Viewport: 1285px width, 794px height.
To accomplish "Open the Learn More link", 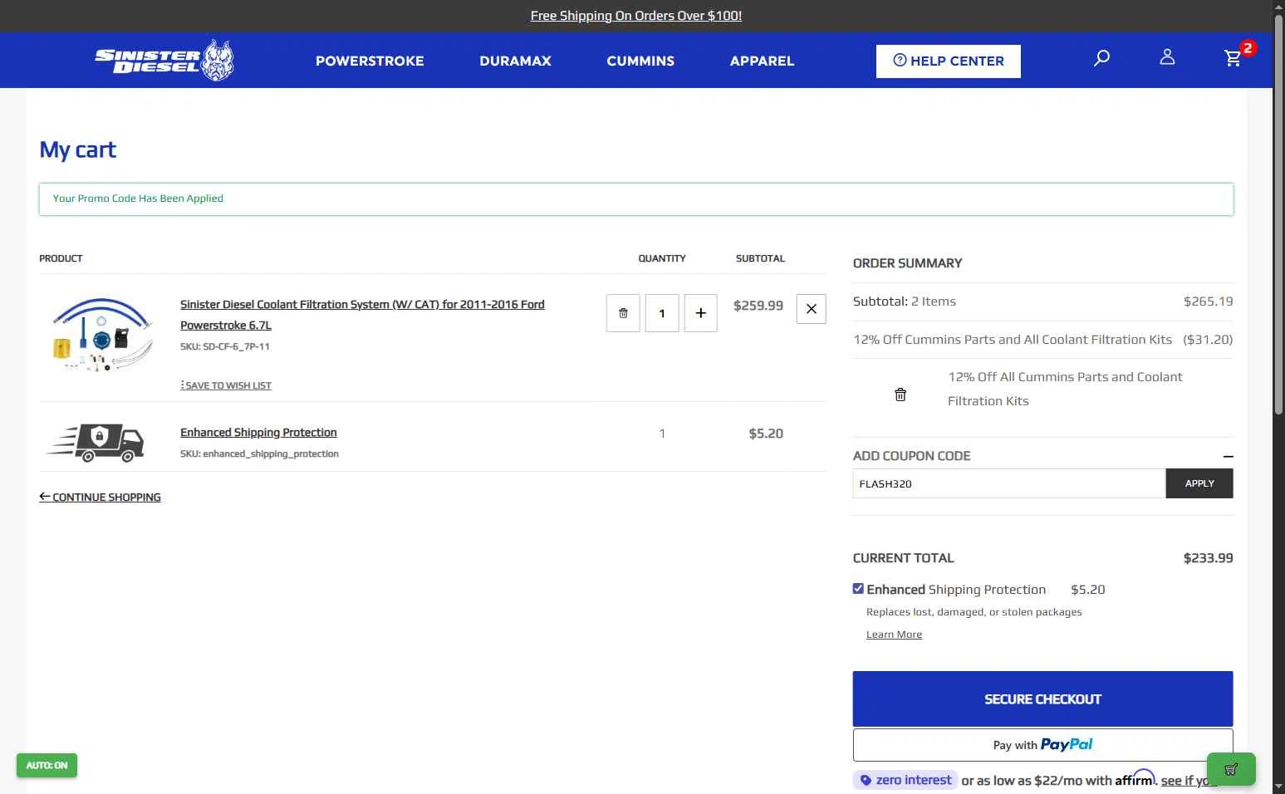I will pyautogui.click(x=894, y=635).
